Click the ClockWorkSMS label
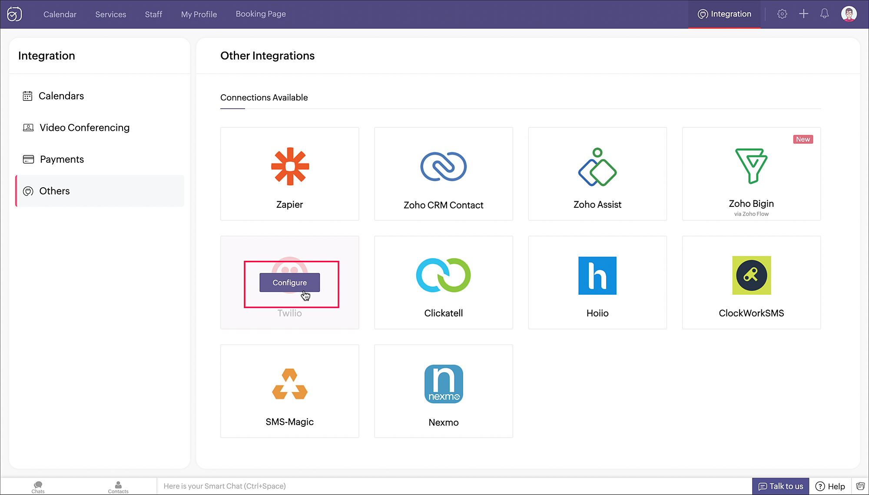Image resolution: width=869 pixels, height=495 pixels. [751, 313]
